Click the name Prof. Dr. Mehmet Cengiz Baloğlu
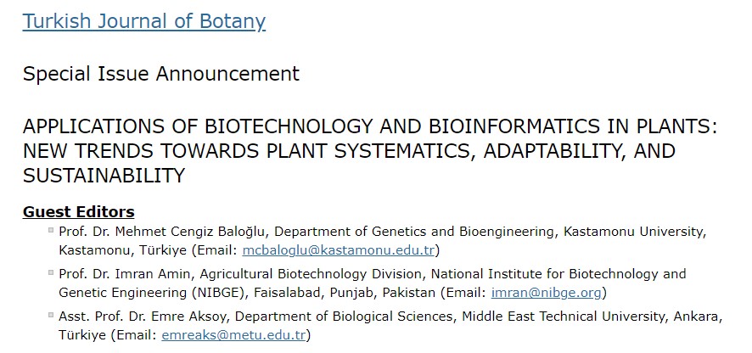Viewport: 752px width, 353px height. pos(160,232)
